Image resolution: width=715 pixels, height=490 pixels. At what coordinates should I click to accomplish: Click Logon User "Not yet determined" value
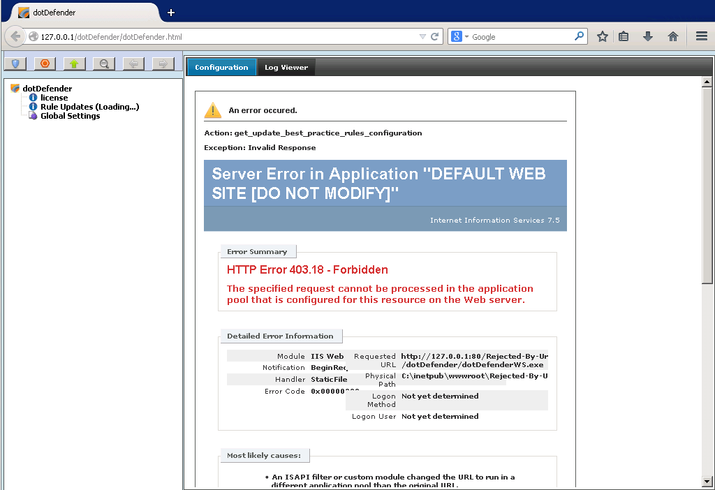440,416
